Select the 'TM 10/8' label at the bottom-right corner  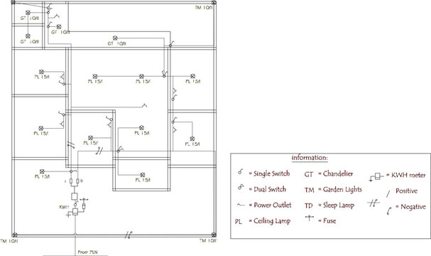pos(208,240)
